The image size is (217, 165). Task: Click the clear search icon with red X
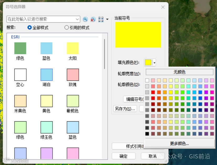click(x=93, y=19)
